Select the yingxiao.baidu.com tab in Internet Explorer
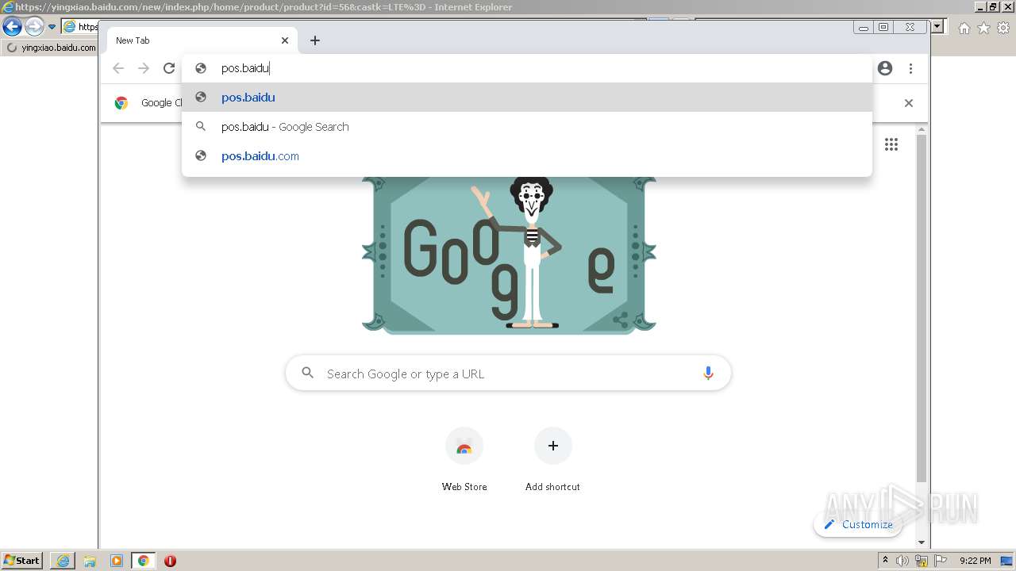The height and width of the screenshot is (571, 1016). click(52, 48)
